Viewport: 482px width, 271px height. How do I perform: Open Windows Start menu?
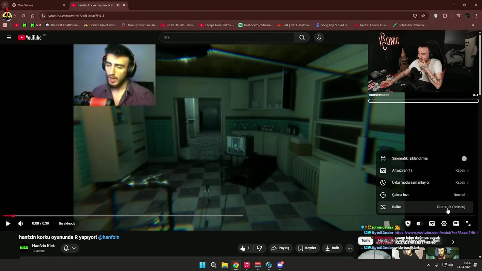click(x=202, y=265)
